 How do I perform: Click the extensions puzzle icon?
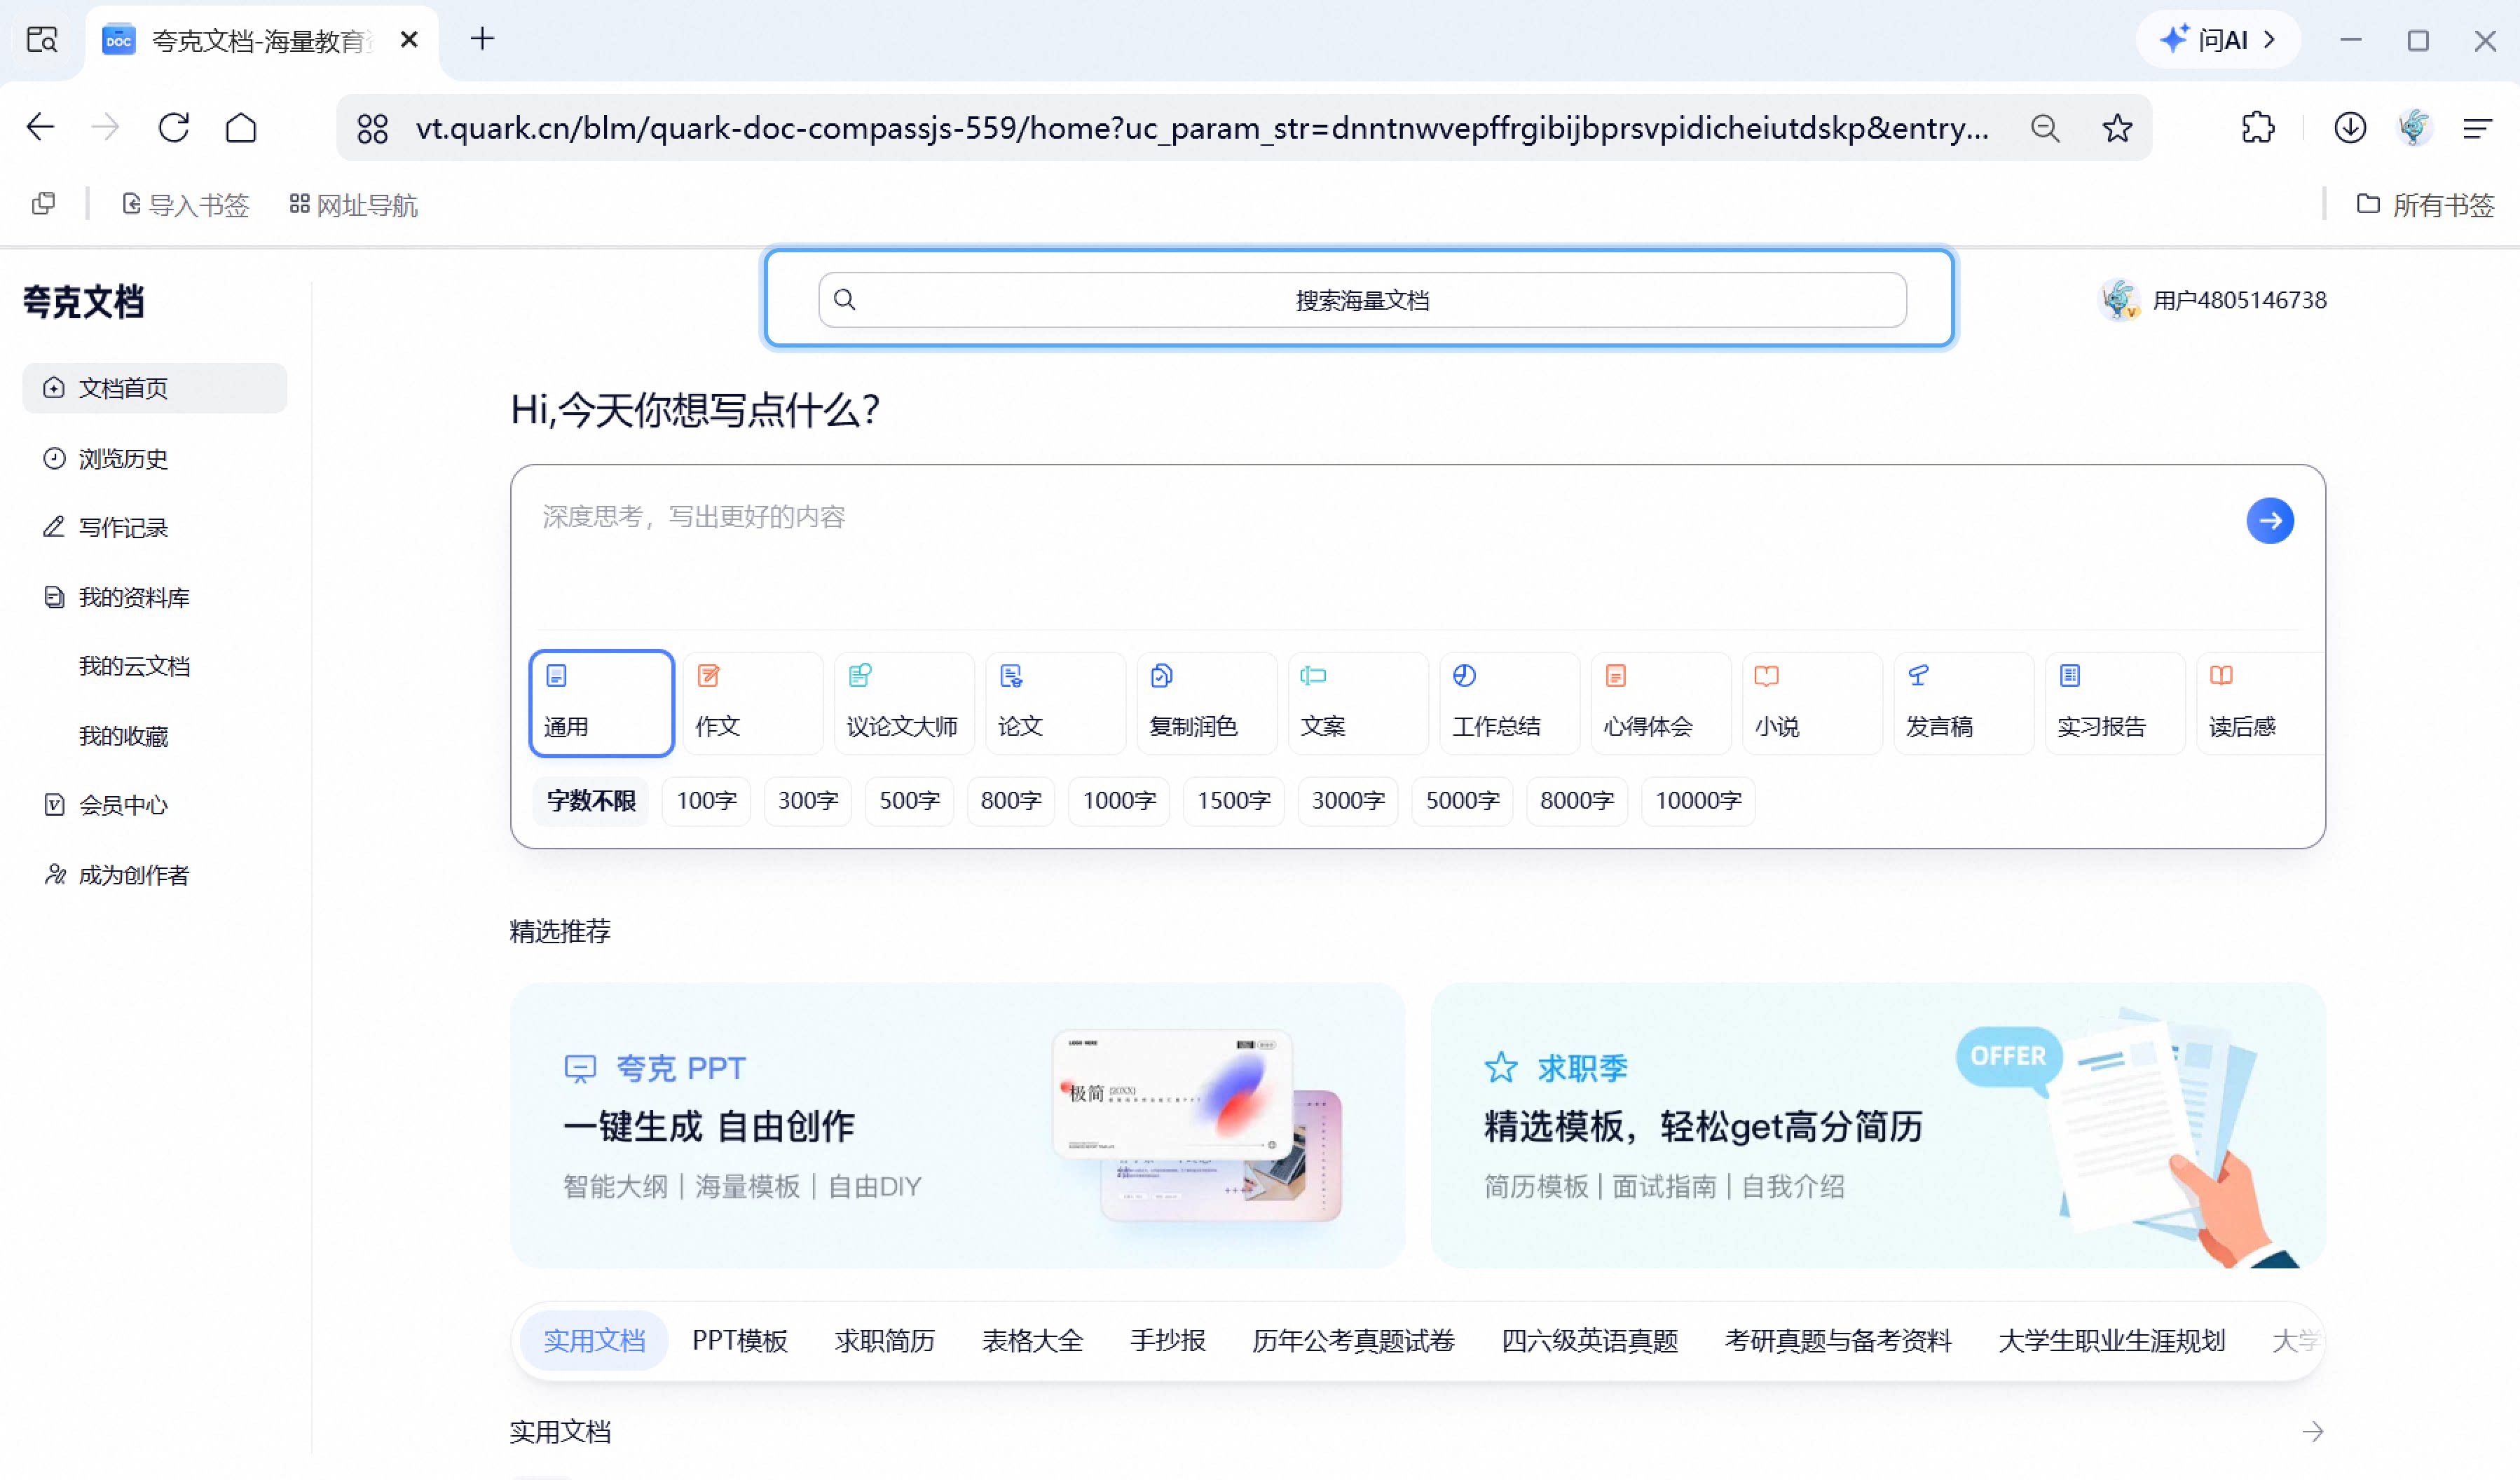(x=2257, y=128)
